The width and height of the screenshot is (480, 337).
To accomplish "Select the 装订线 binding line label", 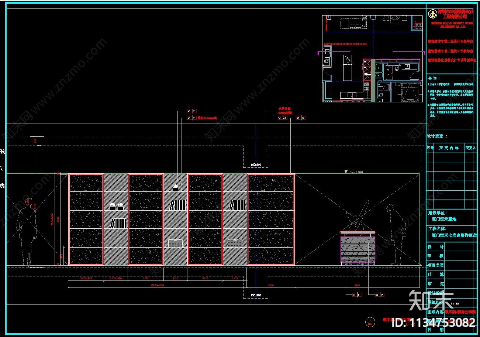I will 3,168.
